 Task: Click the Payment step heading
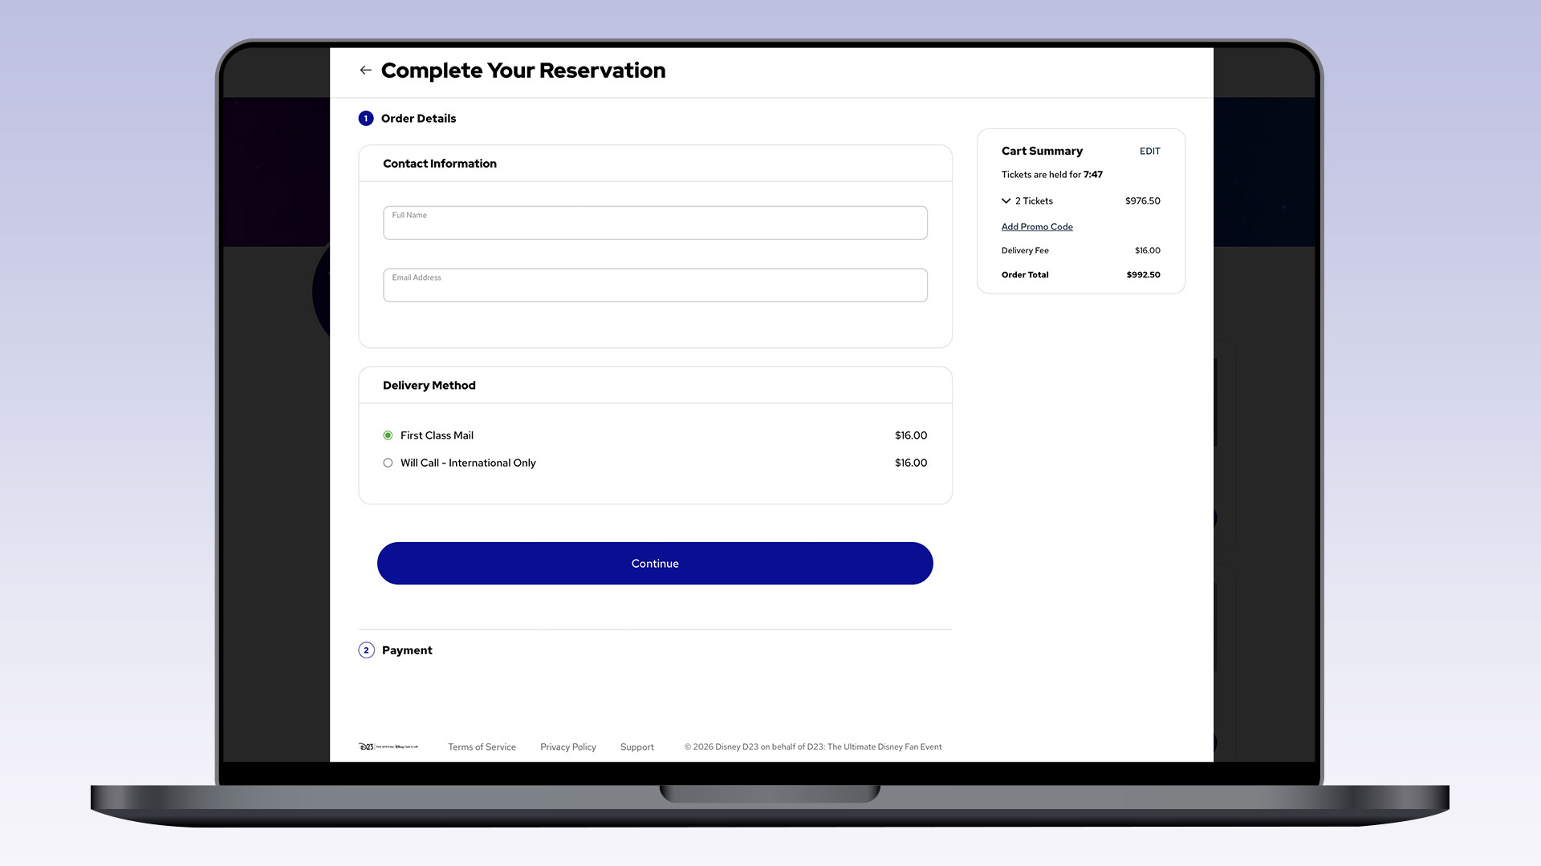tap(407, 650)
